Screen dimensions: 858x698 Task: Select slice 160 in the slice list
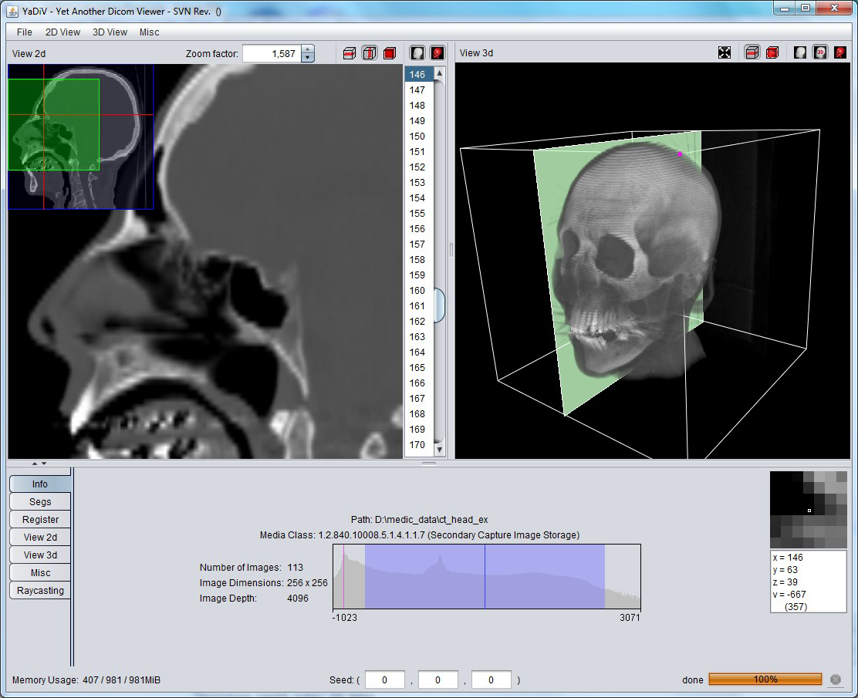point(417,291)
